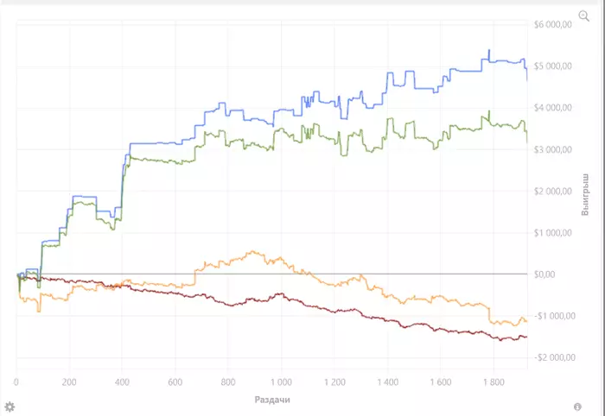This screenshot has height=416, width=605.
Task: Click the blue line's highest spike
Action: click(489, 51)
